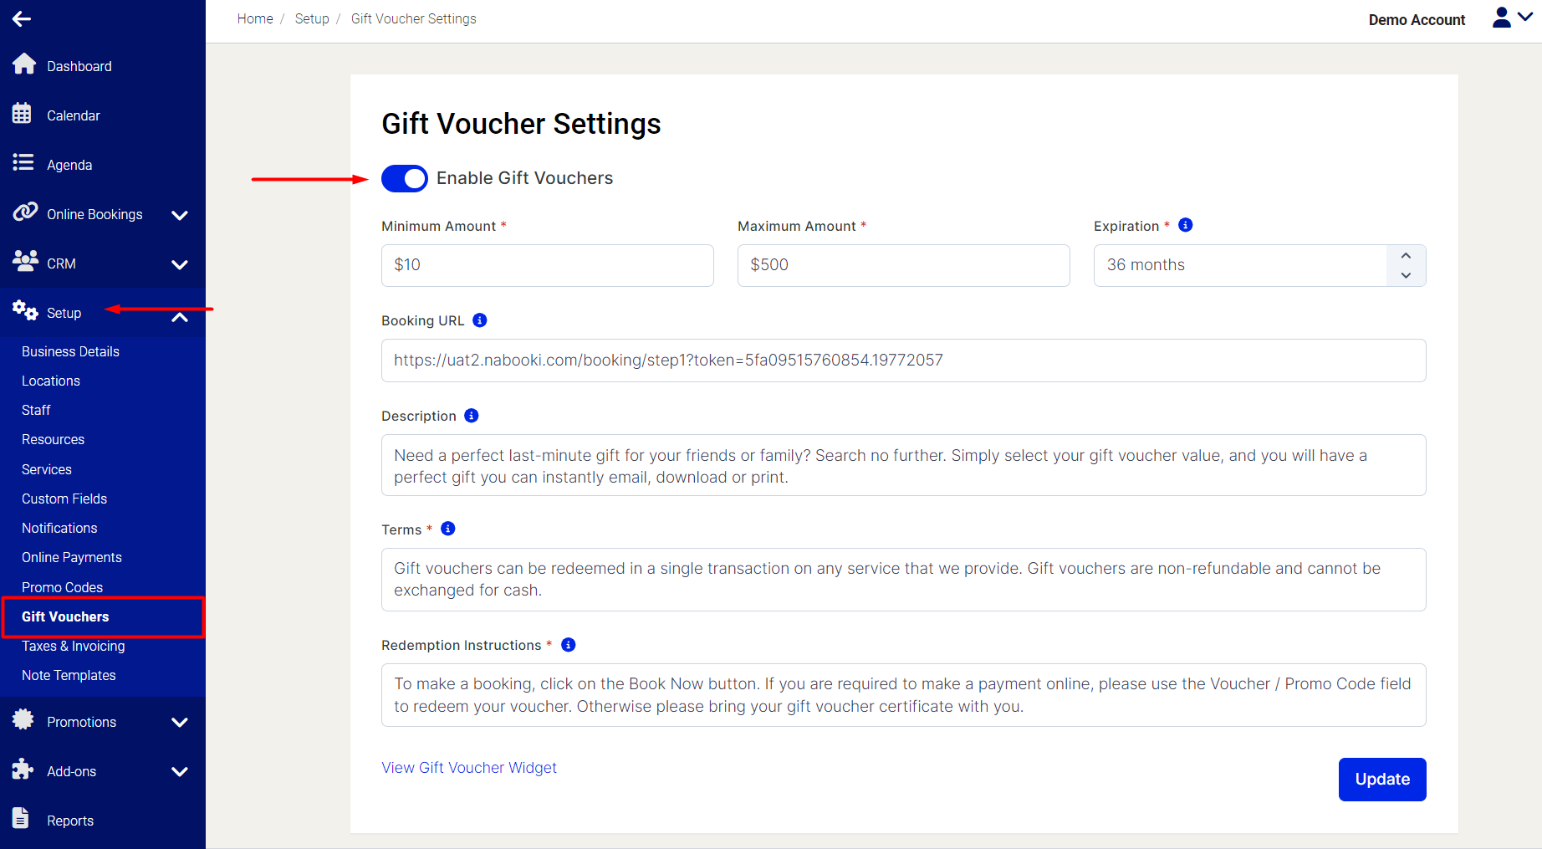Increase Expiration with the up stepper arrow
Image resolution: width=1542 pixels, height=849 pixels.
[x=1406, y=255]
